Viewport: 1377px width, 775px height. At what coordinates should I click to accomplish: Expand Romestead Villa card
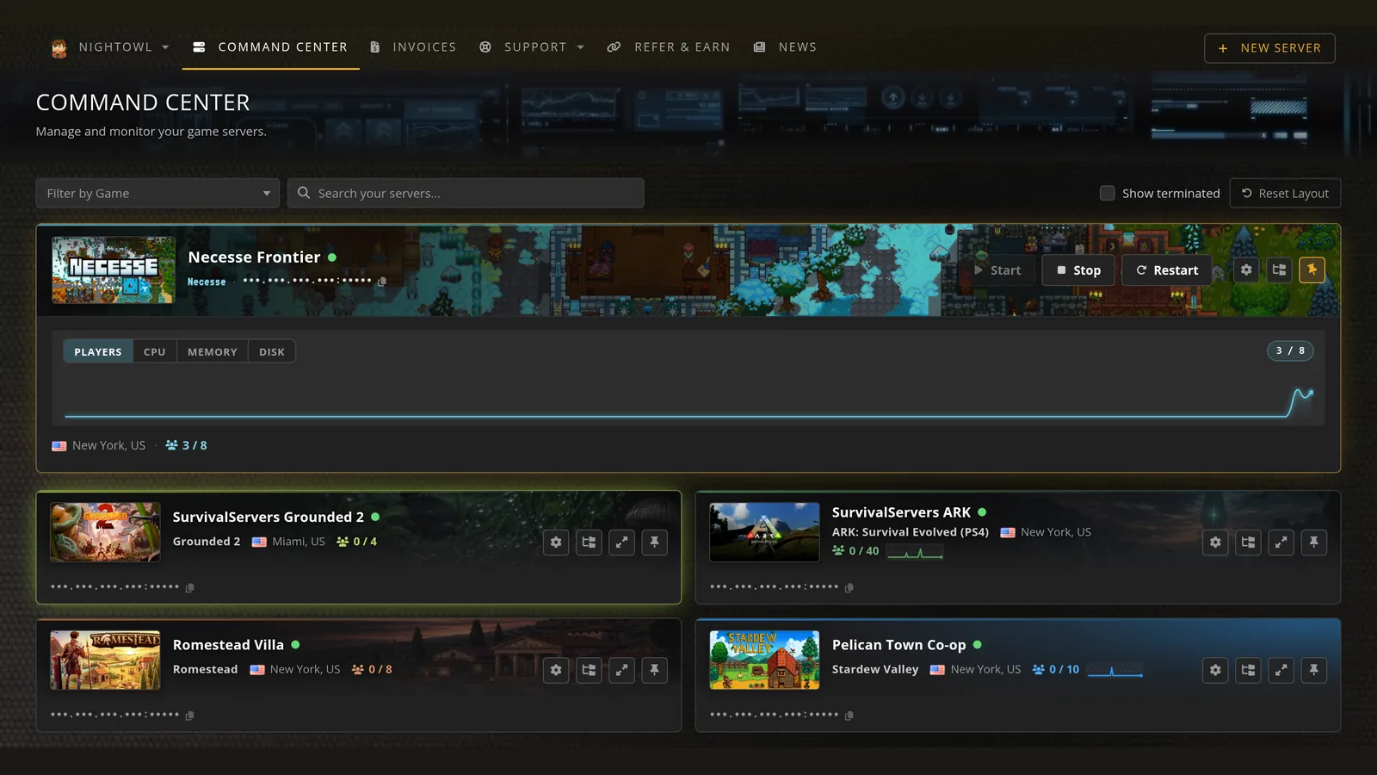pos(621,670)
